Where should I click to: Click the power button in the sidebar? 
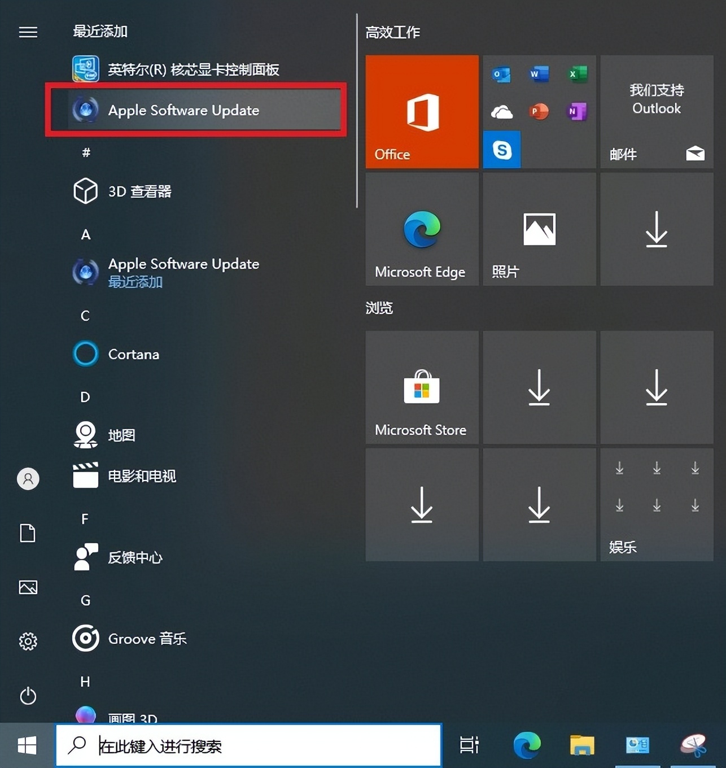coord(28,696)
